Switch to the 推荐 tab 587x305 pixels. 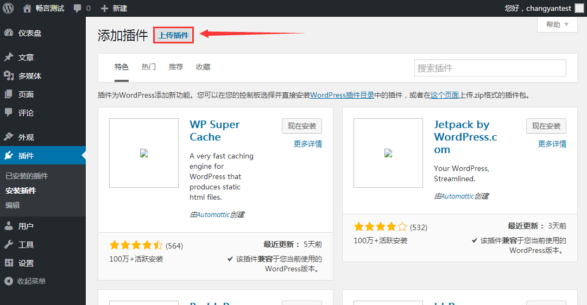(176, 67)
